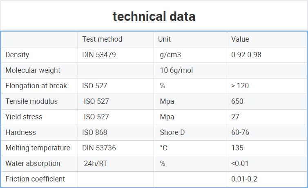Click the tensile modulus value '650'
The image size is (308, 188).
[237, 101]
